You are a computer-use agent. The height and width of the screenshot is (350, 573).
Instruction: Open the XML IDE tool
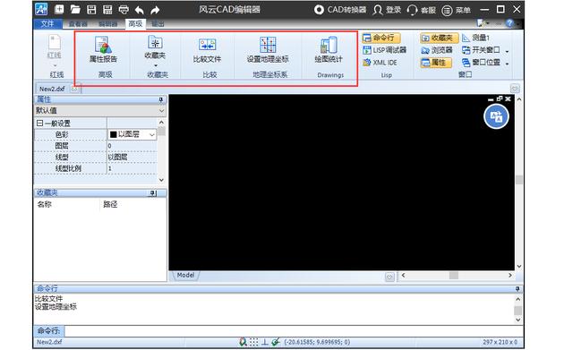point(380,63)
